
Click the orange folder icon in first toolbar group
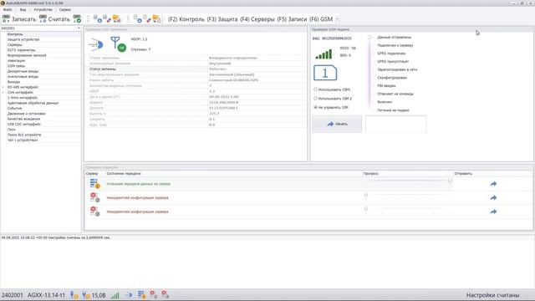[117, 19]
